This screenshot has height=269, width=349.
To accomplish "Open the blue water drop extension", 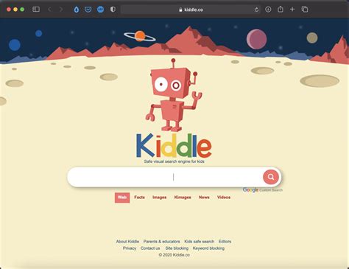I will click(77, 10).
